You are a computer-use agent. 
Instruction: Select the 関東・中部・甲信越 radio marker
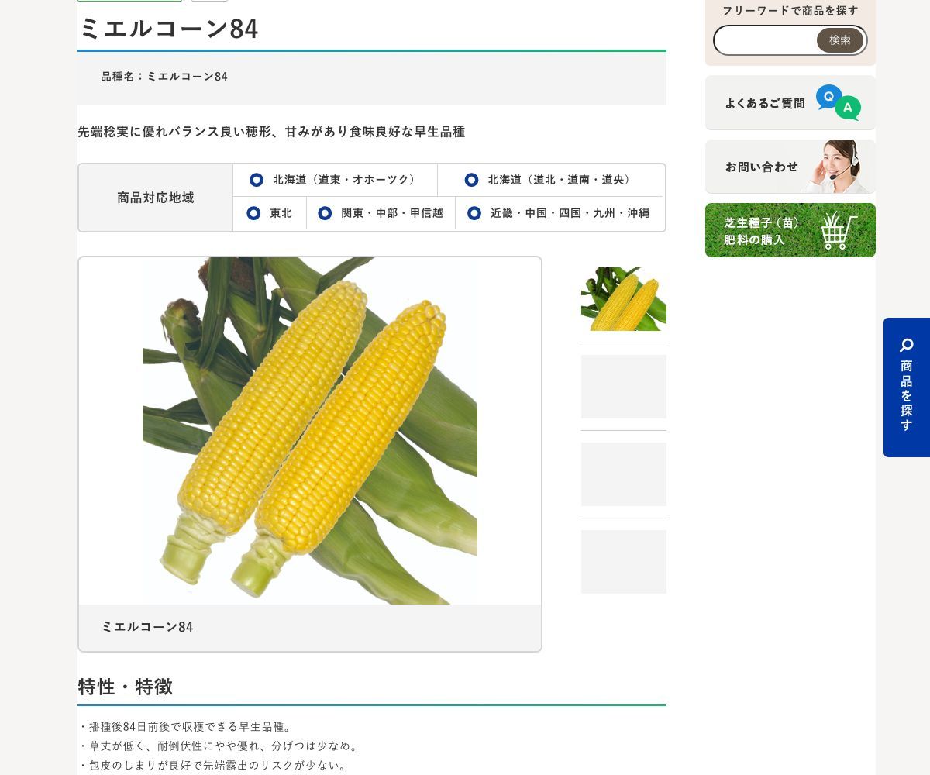pos(325,213)
